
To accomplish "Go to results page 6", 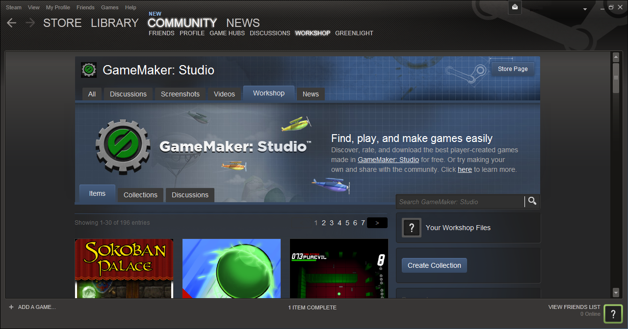I will 355,223.
